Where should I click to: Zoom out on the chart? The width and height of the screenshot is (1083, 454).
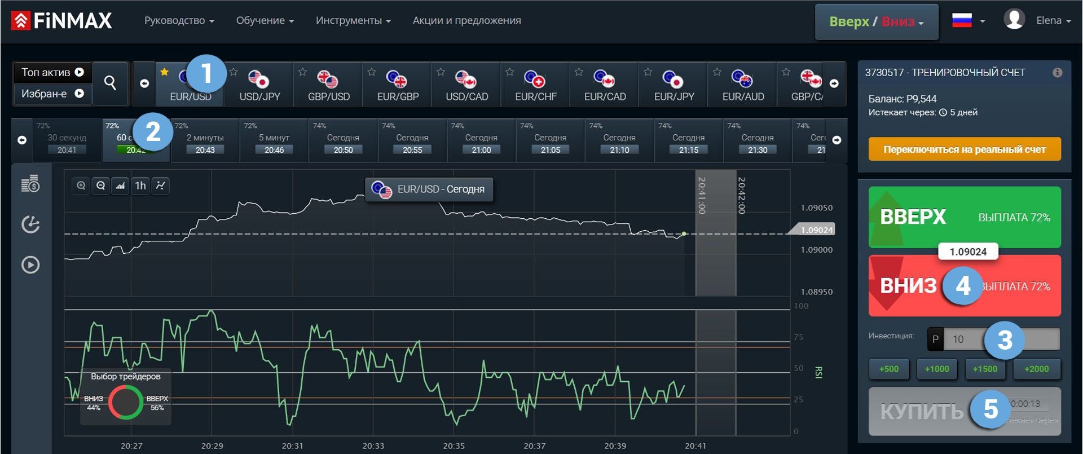point(101,186)
